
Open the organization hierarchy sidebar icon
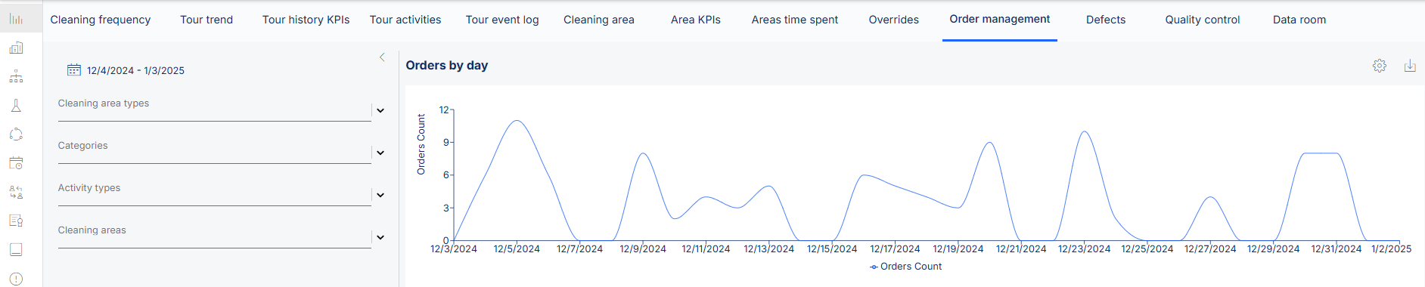(16, 77)
